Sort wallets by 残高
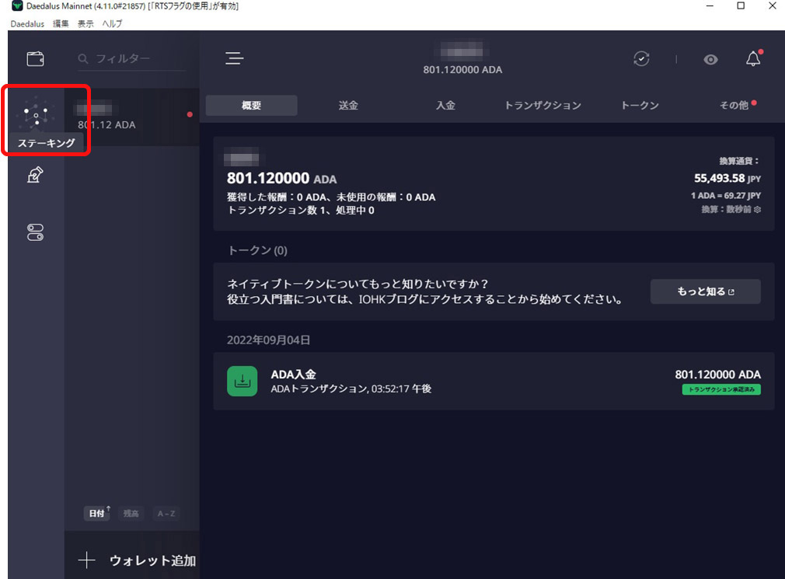The width and height of the screenshot is (785, 579). pos(131,514)
